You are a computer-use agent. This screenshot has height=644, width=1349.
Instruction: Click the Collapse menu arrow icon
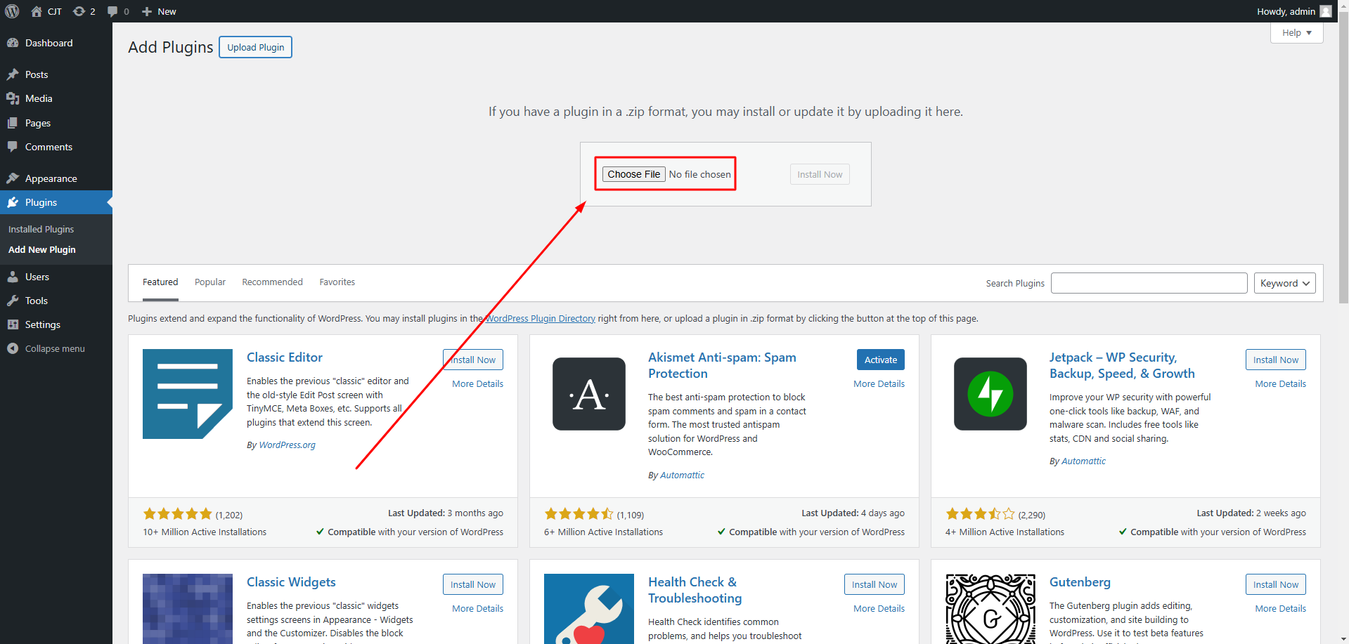13,348
